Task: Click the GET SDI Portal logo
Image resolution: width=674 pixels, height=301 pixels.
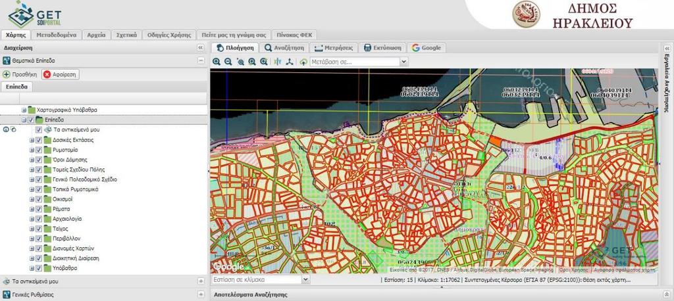Action: point(34,14)
